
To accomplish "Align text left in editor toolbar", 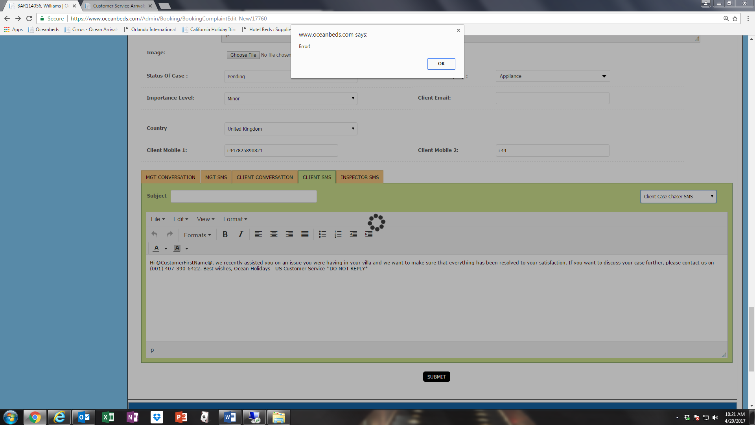I will click(258, 235).
